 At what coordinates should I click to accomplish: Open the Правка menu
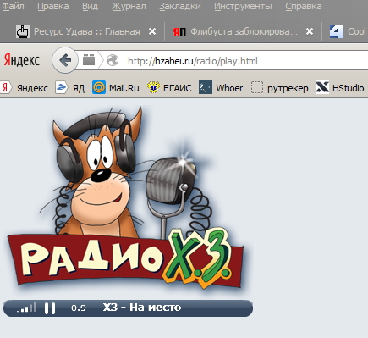click(x=53, y=6)
